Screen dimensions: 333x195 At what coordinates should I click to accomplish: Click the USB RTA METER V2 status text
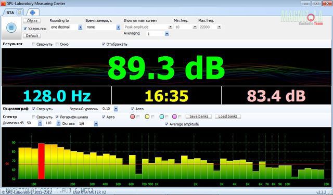tap(89, 192)
